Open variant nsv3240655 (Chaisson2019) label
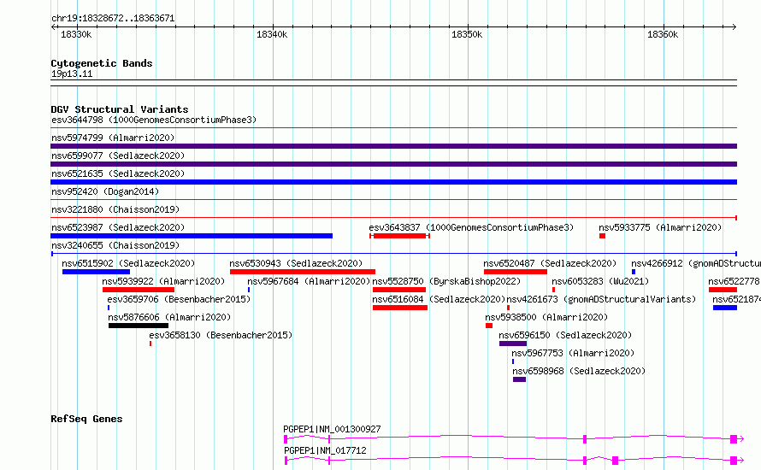761x470 pixels. [115, 245]
